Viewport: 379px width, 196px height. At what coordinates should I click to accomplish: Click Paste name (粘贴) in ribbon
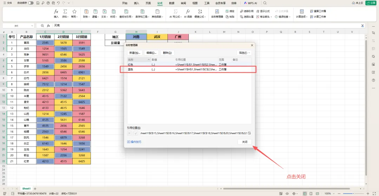coord(230,17)
